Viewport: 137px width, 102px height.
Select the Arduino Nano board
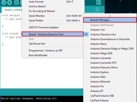(x=110, y=44)
